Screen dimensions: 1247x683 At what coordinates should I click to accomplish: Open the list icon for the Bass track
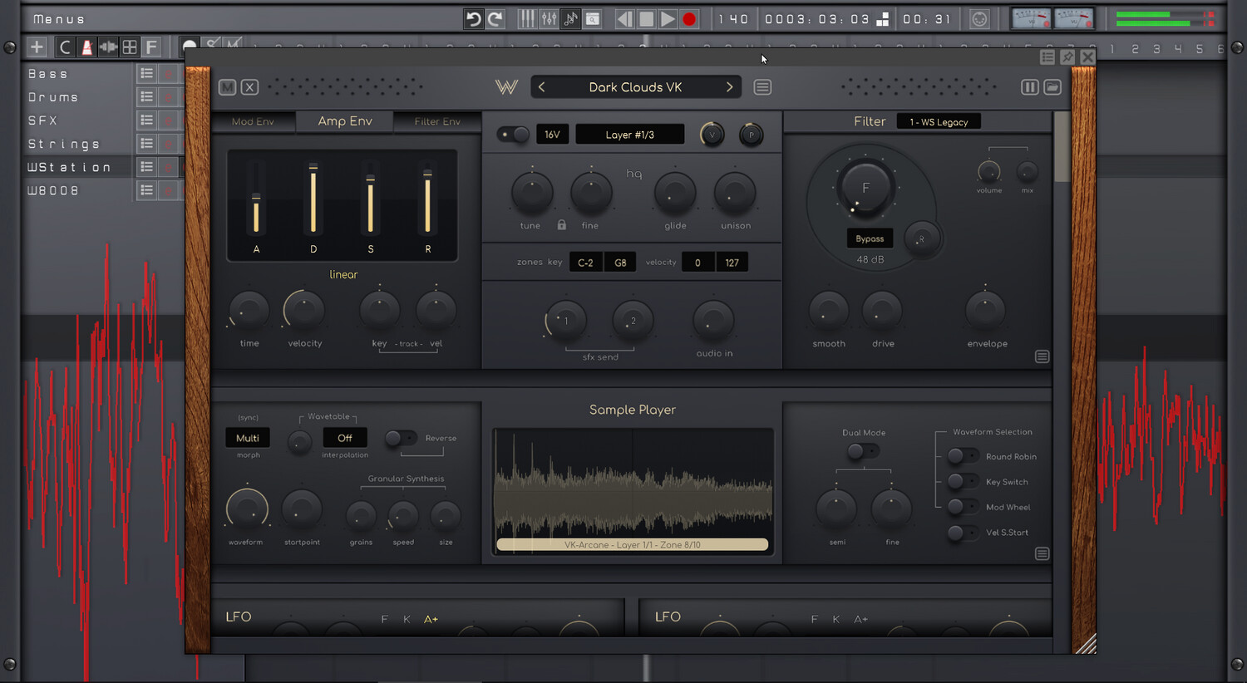coord(146,74)
